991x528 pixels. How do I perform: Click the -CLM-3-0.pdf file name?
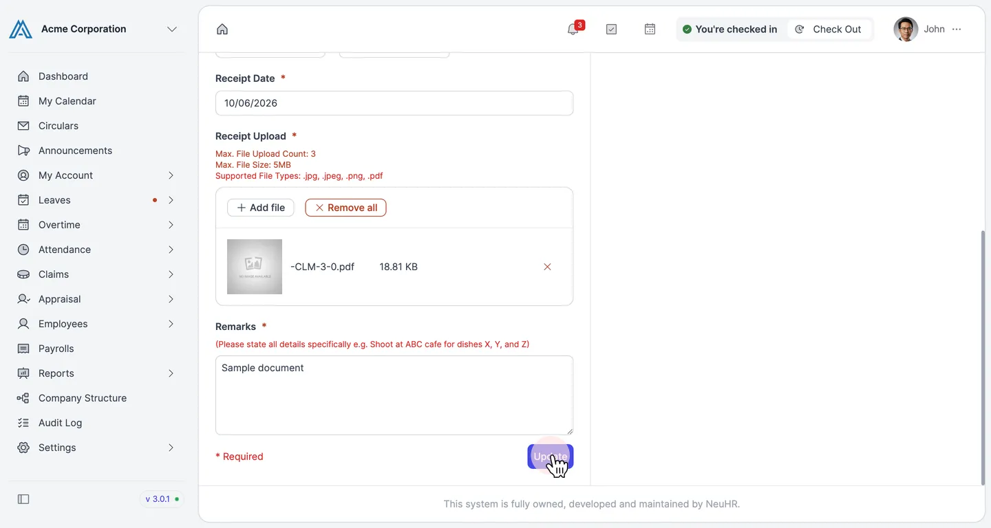coord(322,267)
